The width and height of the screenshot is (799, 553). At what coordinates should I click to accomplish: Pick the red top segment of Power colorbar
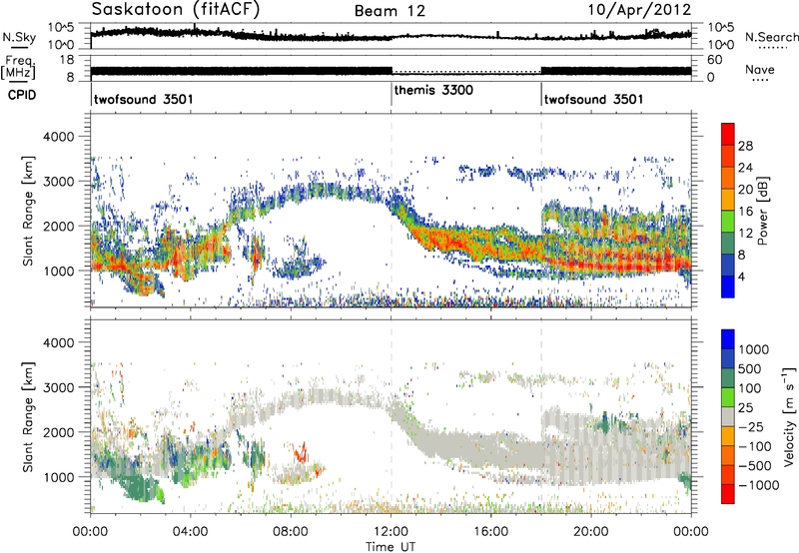point(728,134)
